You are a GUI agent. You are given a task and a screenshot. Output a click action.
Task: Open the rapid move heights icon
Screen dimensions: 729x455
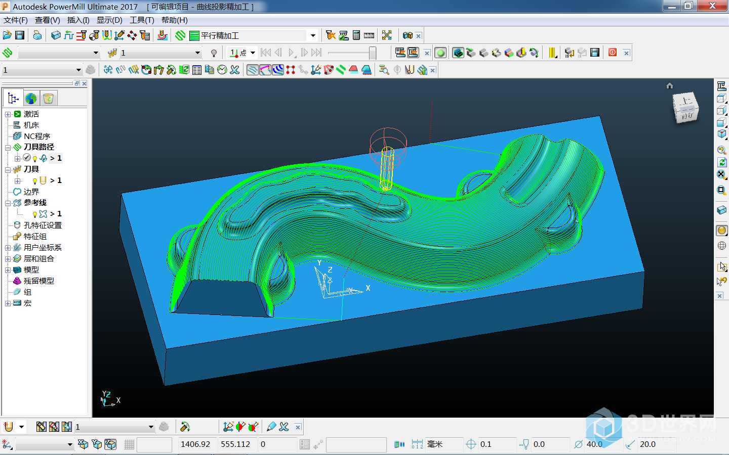[69, 35]
